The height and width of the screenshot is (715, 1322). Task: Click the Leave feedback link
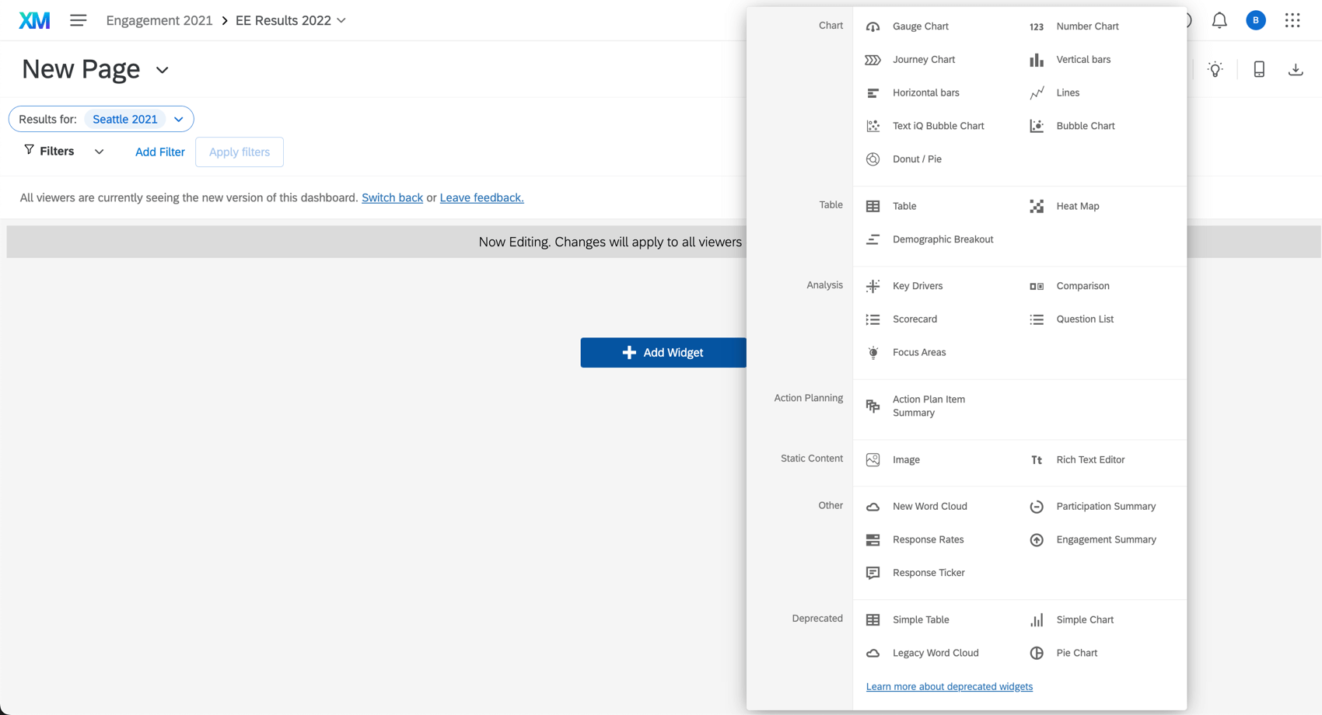(x=481, y=197)
